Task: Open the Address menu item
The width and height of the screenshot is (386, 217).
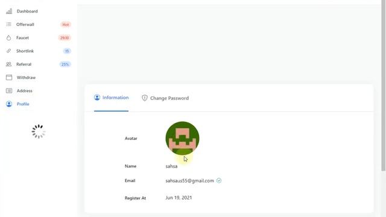Action: [x=24, y=91]
